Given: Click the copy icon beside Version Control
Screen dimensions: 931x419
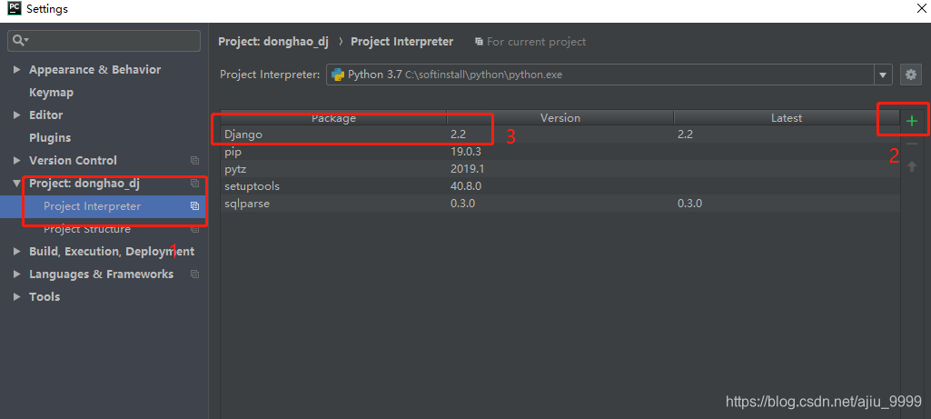Looking at the screenshot, I should click(x=194, y=161).
